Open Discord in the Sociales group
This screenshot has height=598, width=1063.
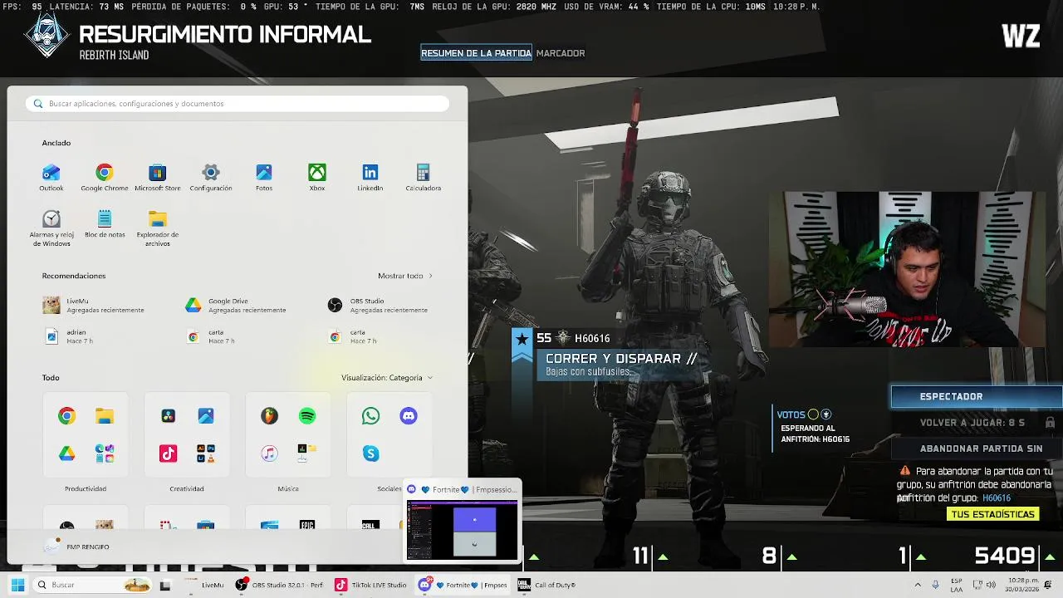(409, 416)
